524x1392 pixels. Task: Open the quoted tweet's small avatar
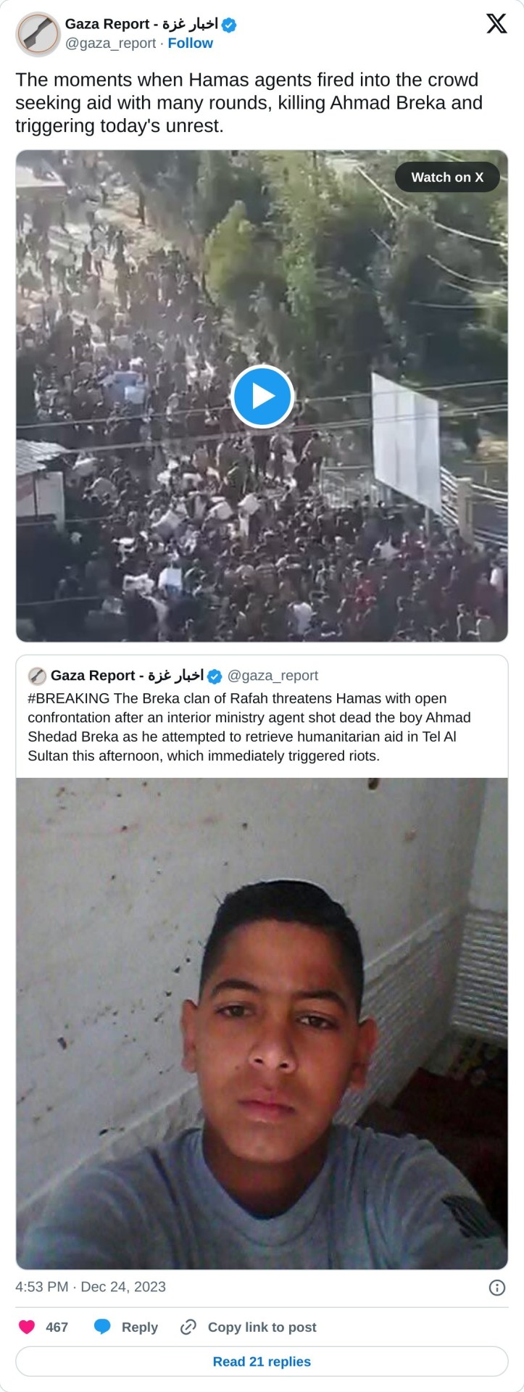pyautogui.click(x=37, y=676)
